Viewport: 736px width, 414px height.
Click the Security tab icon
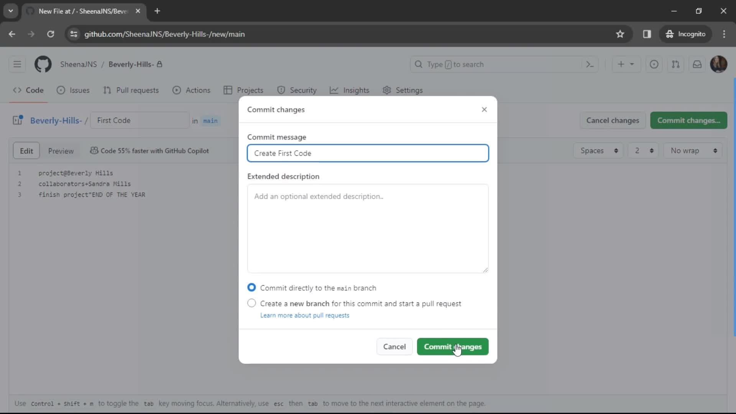pos(283,90)
